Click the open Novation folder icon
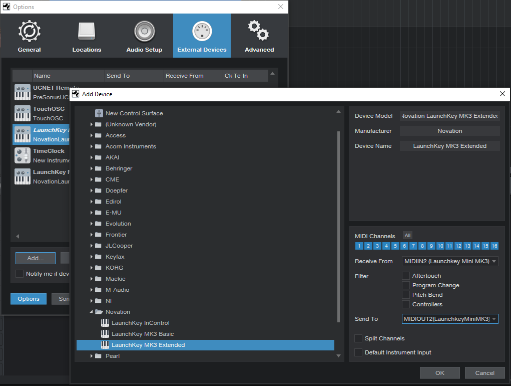This screenshot has height=386, width=511. (99, 312)
